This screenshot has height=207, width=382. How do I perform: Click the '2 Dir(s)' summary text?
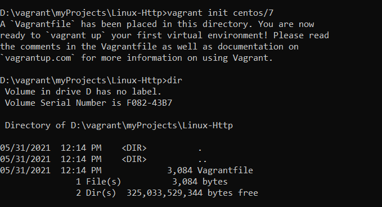click(x=96, y=193)
